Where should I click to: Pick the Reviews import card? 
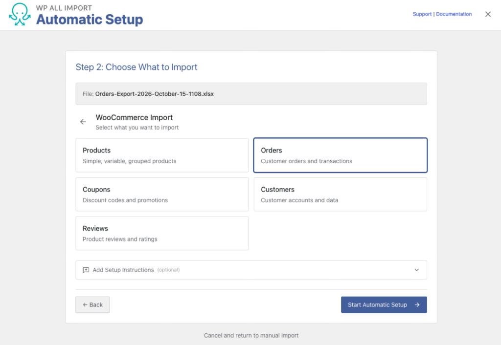pyautogui.click(x=162, y=233)
